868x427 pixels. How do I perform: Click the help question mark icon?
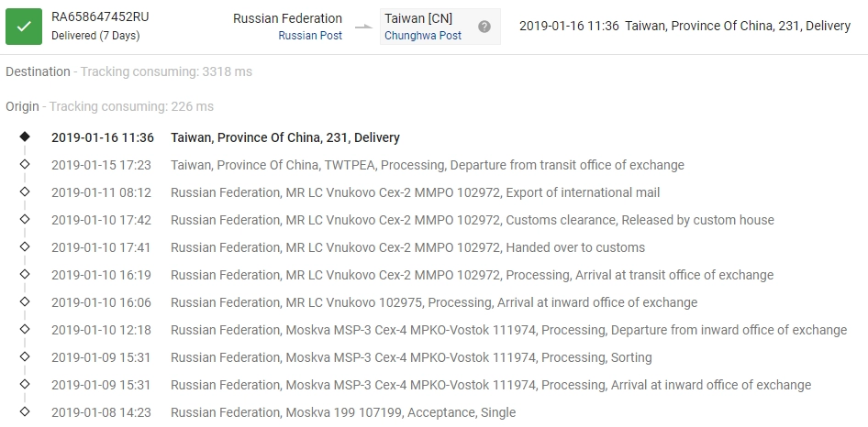click(x=484, y=27)
